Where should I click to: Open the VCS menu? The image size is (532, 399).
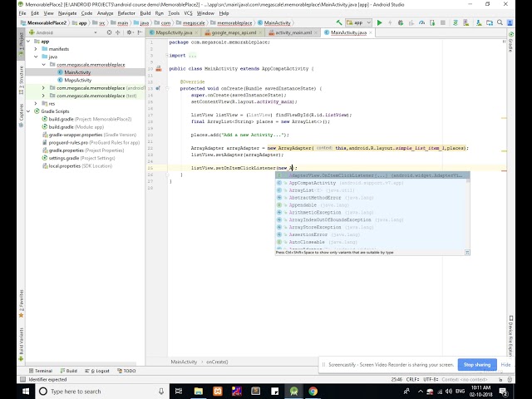(x=188, y=13)
